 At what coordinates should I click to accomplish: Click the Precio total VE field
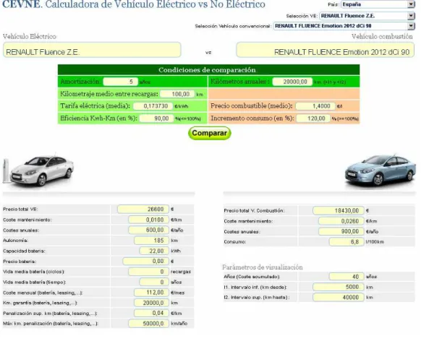(x=143, y=209)
